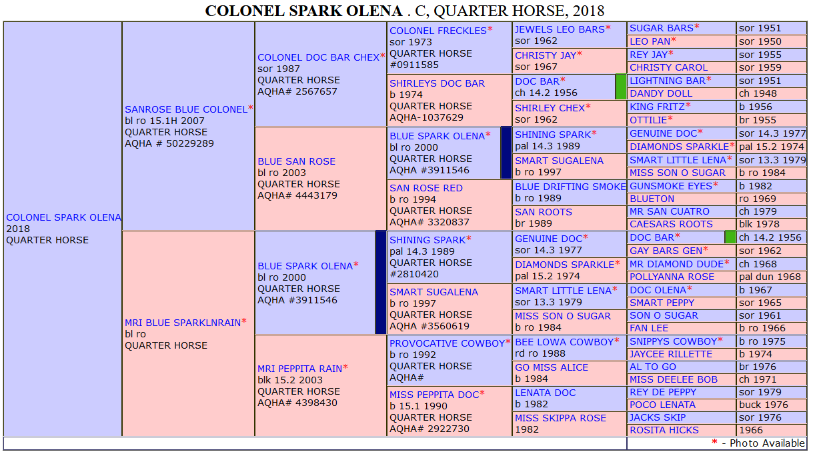Click the BLUE DRIFTING SMOKE link

coord(570,187)
